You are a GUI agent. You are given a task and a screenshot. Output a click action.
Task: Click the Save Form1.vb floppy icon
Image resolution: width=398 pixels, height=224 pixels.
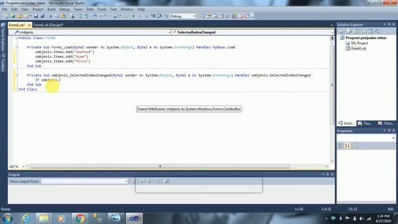point(36,16)
